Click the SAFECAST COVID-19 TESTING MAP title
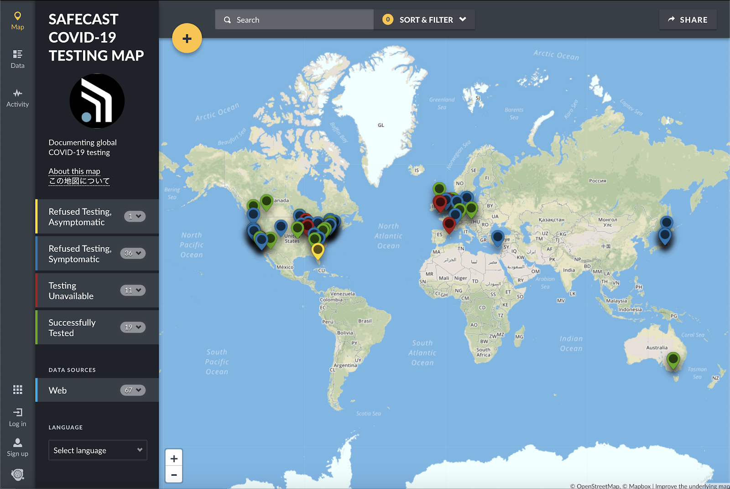 96,37
